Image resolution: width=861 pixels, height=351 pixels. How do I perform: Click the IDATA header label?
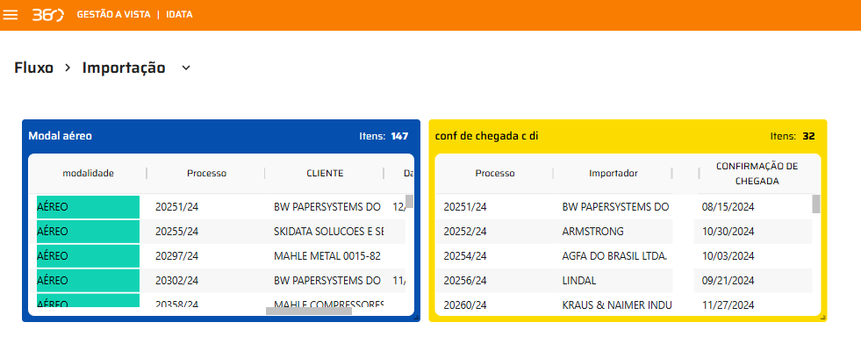[x=180, y=15]
